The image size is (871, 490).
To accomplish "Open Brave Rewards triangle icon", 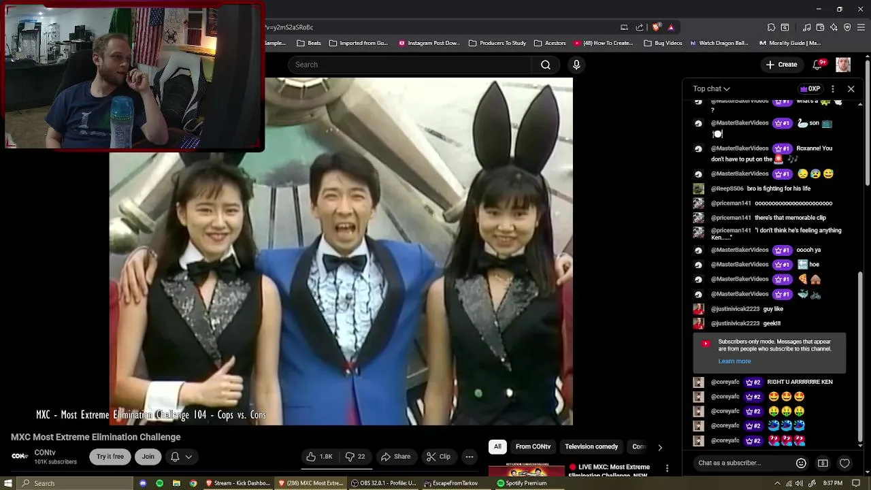I will (671, 27).
